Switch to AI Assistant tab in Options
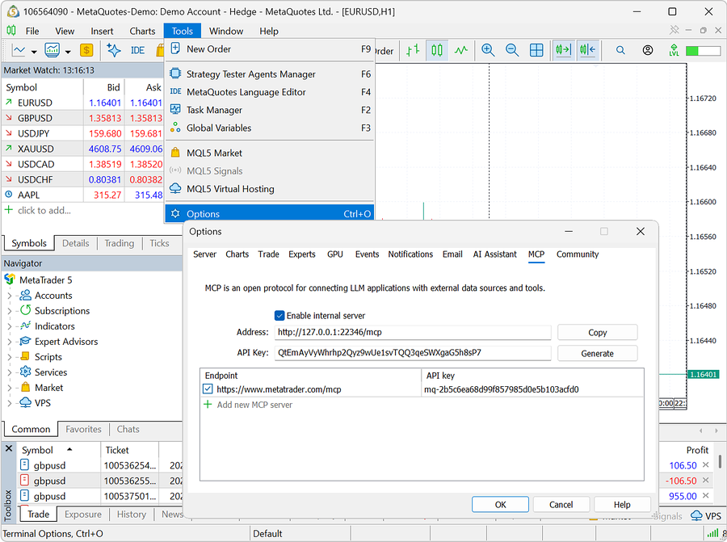 pos(494,254)
